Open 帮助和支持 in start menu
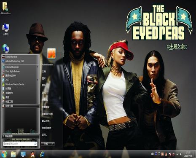Viewport: 196px width, 158px height. pyautogui.click(x=46, y=128)
